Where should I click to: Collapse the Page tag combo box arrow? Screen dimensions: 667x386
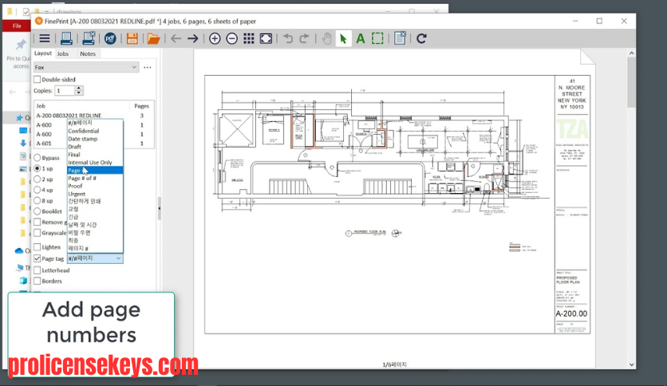pos(118,258)
